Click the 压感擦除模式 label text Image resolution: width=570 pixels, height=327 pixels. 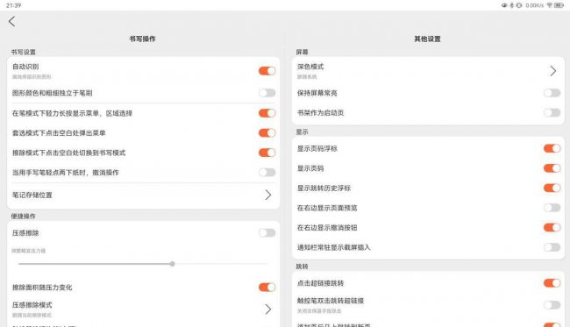[x=32, y=305]
